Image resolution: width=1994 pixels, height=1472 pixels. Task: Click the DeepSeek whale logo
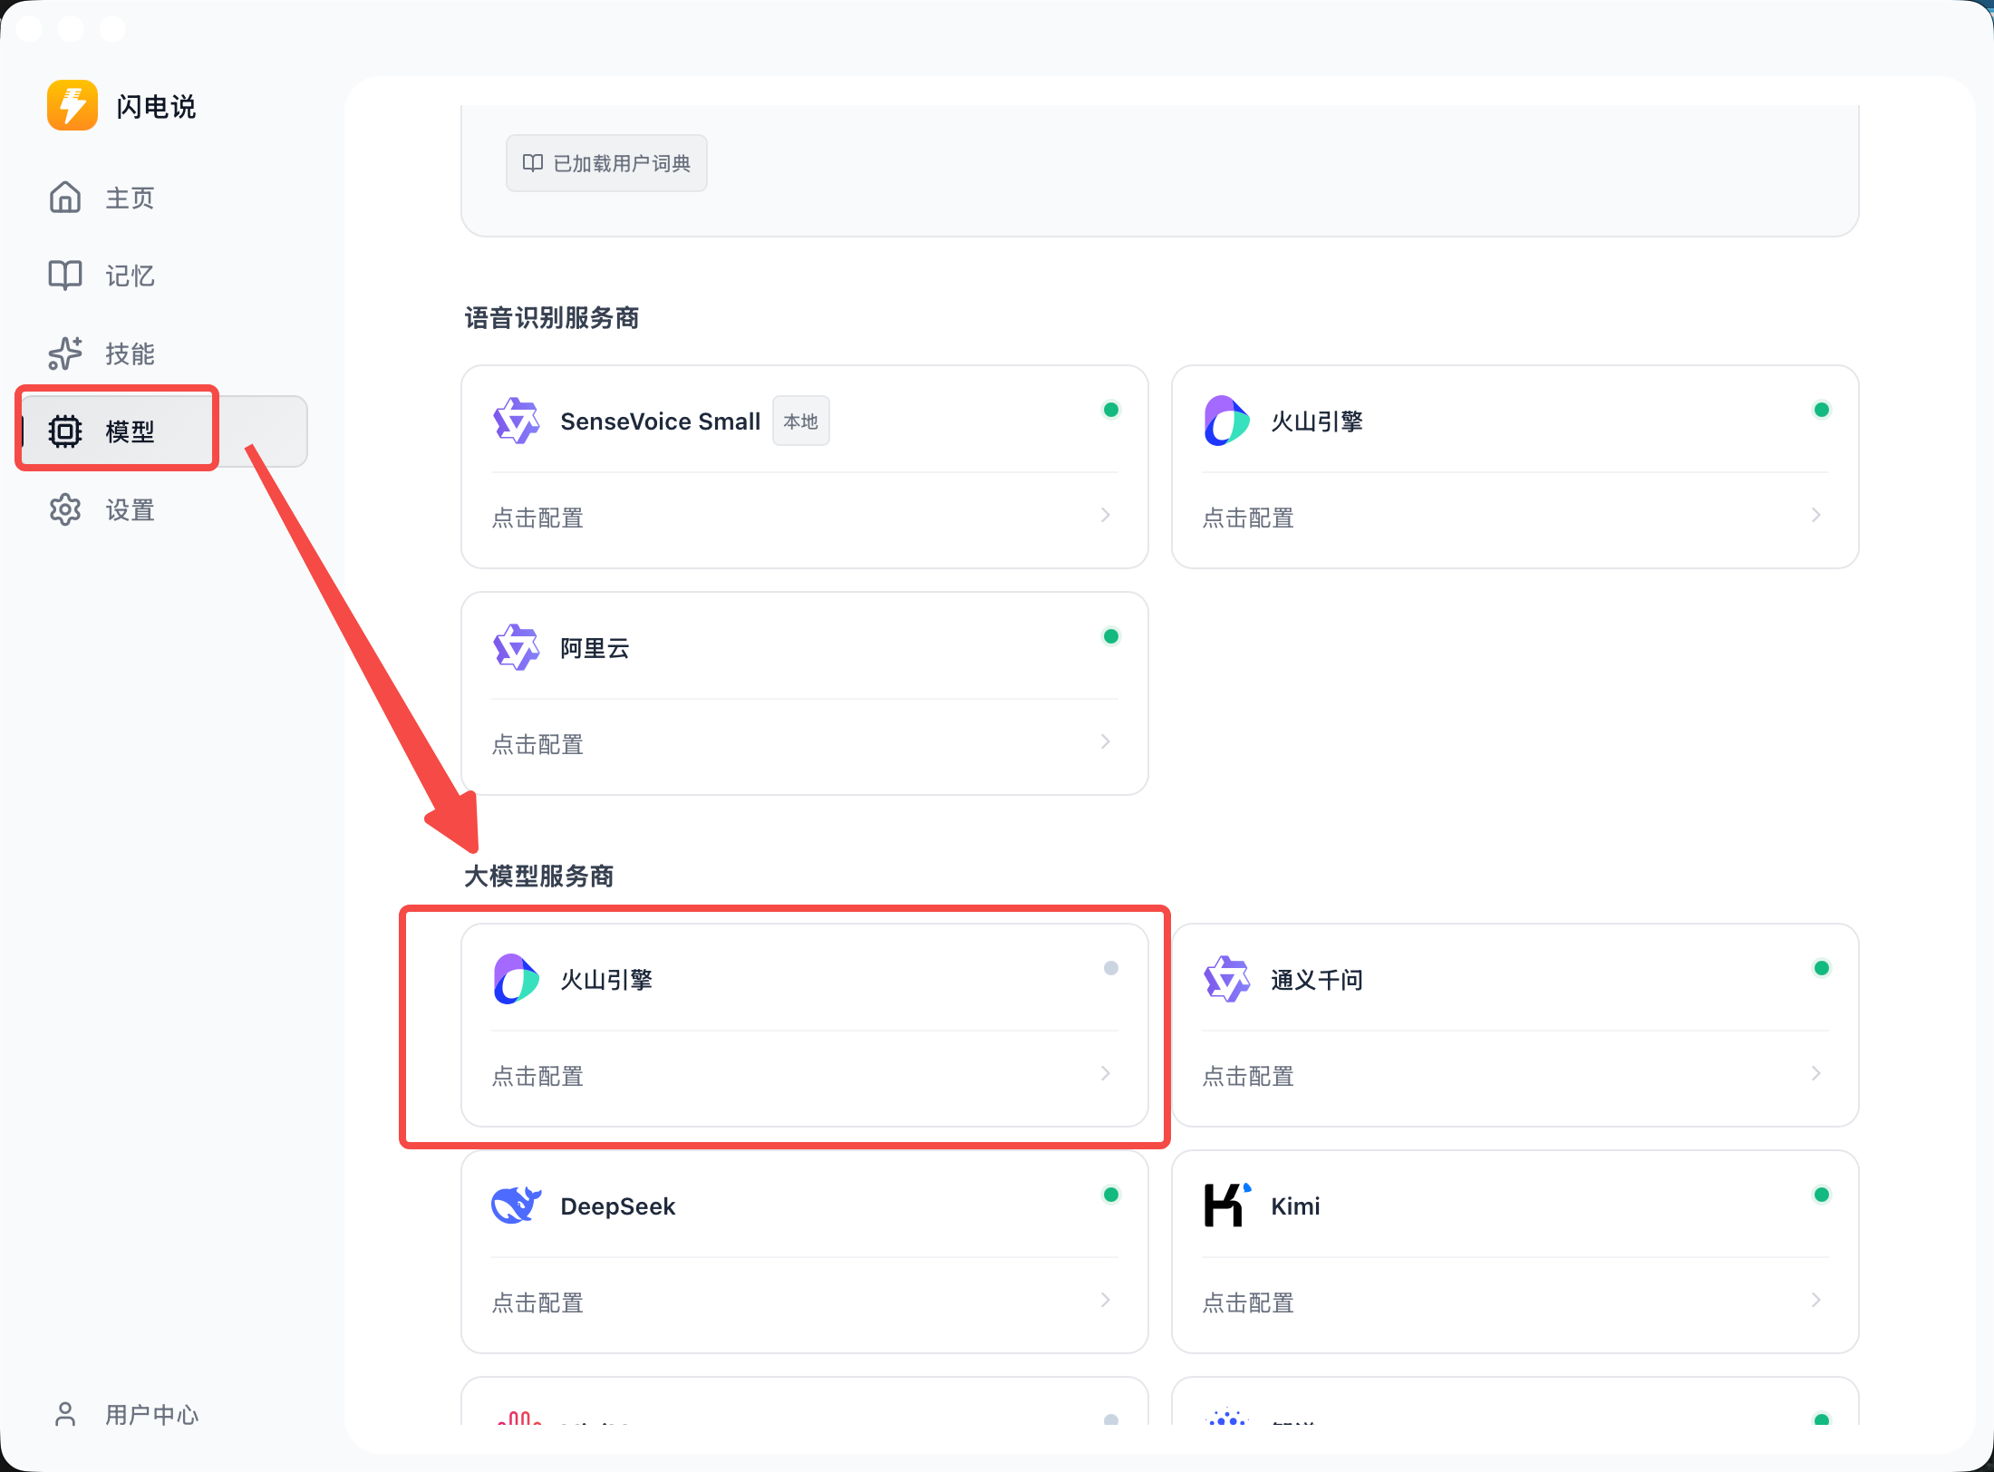coord(517,1206)
